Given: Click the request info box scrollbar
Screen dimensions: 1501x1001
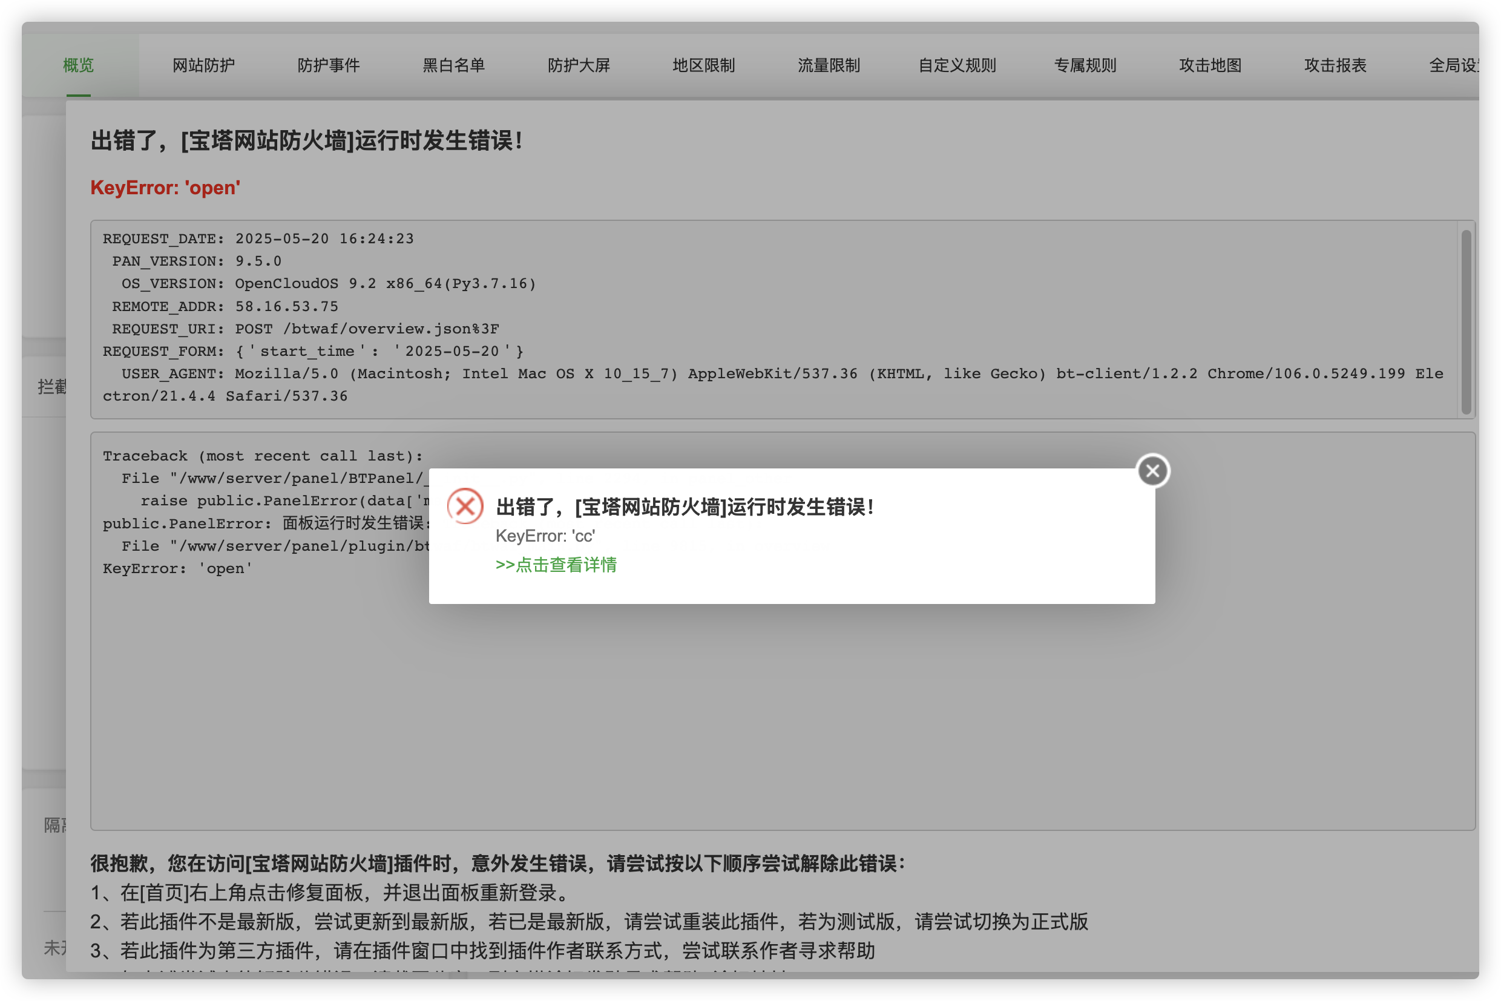Looking at the screenshot, I should coord(1466,322).
